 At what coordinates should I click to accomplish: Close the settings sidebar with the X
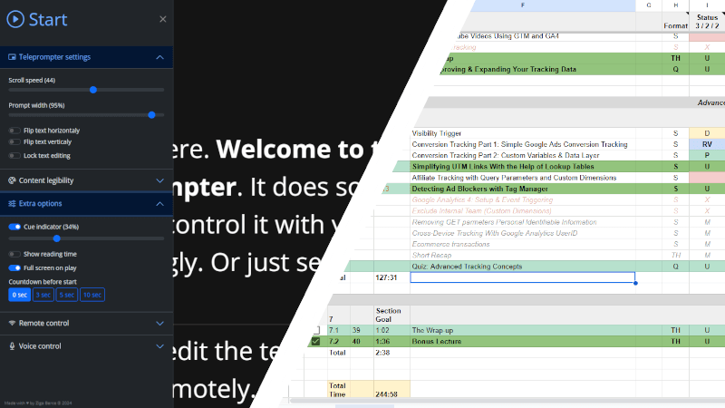[162, 19]
